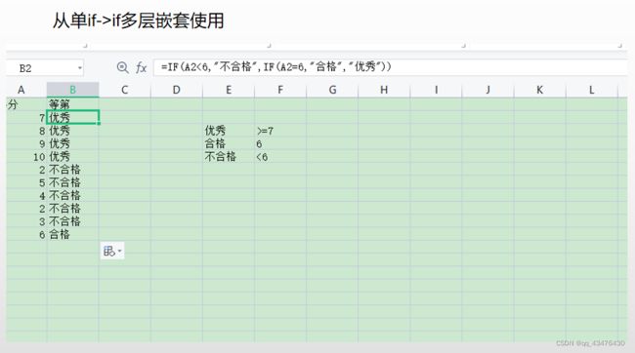Select column I header
Image resolution: width=635 pixels, height=353 pixels.
[436, 90]
